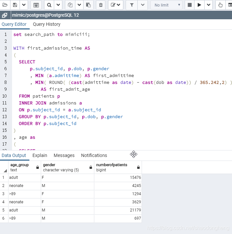Click the gender F cell in row 4

(x=68, y=202)
